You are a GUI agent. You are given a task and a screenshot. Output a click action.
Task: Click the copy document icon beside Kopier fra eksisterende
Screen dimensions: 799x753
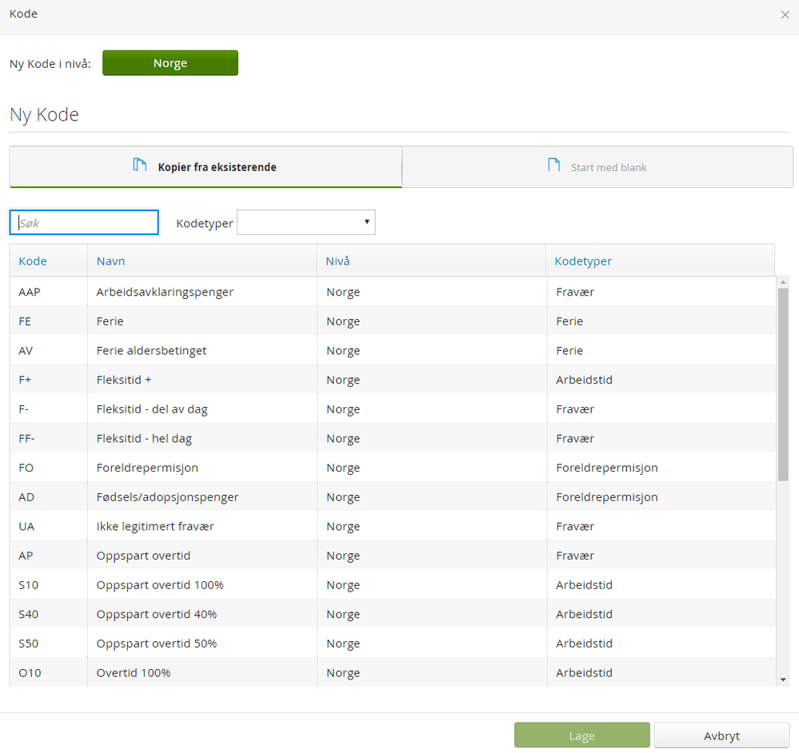click(x=140, y=165)
